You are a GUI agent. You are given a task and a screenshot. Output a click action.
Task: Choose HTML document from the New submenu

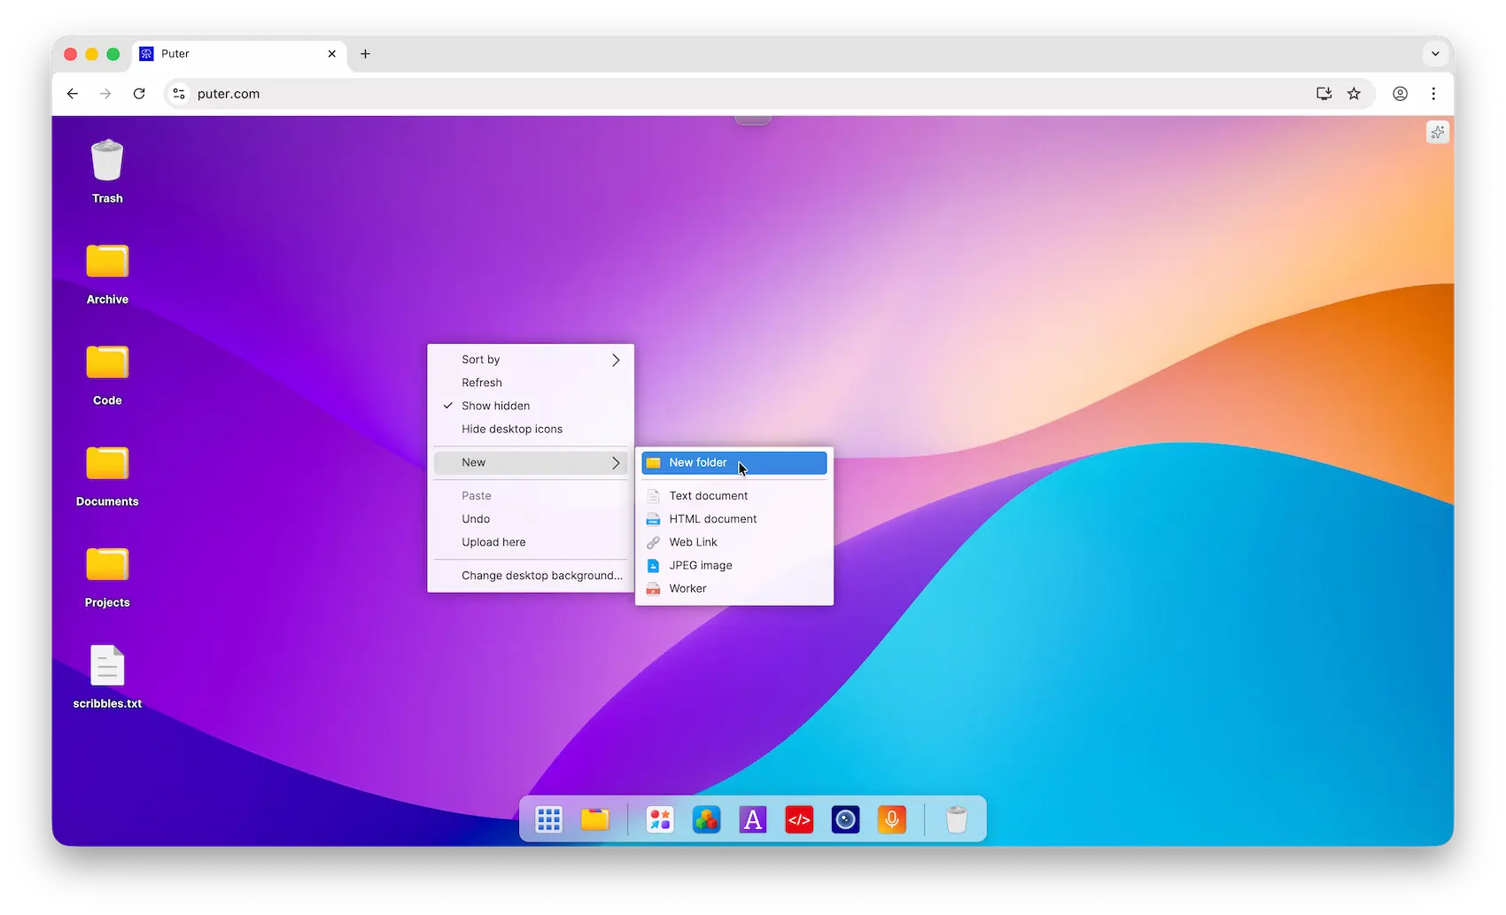click(x=711, y=519)
